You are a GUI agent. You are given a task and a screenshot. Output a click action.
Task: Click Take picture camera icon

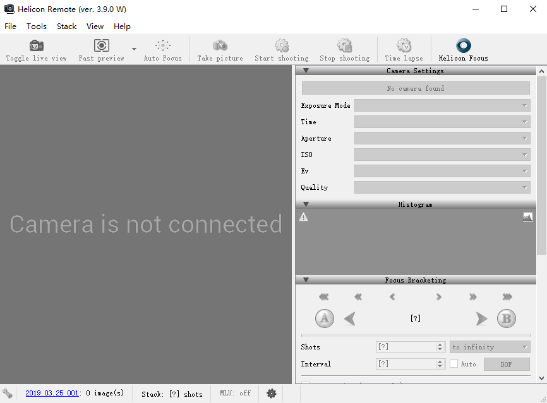coord(220,45)
